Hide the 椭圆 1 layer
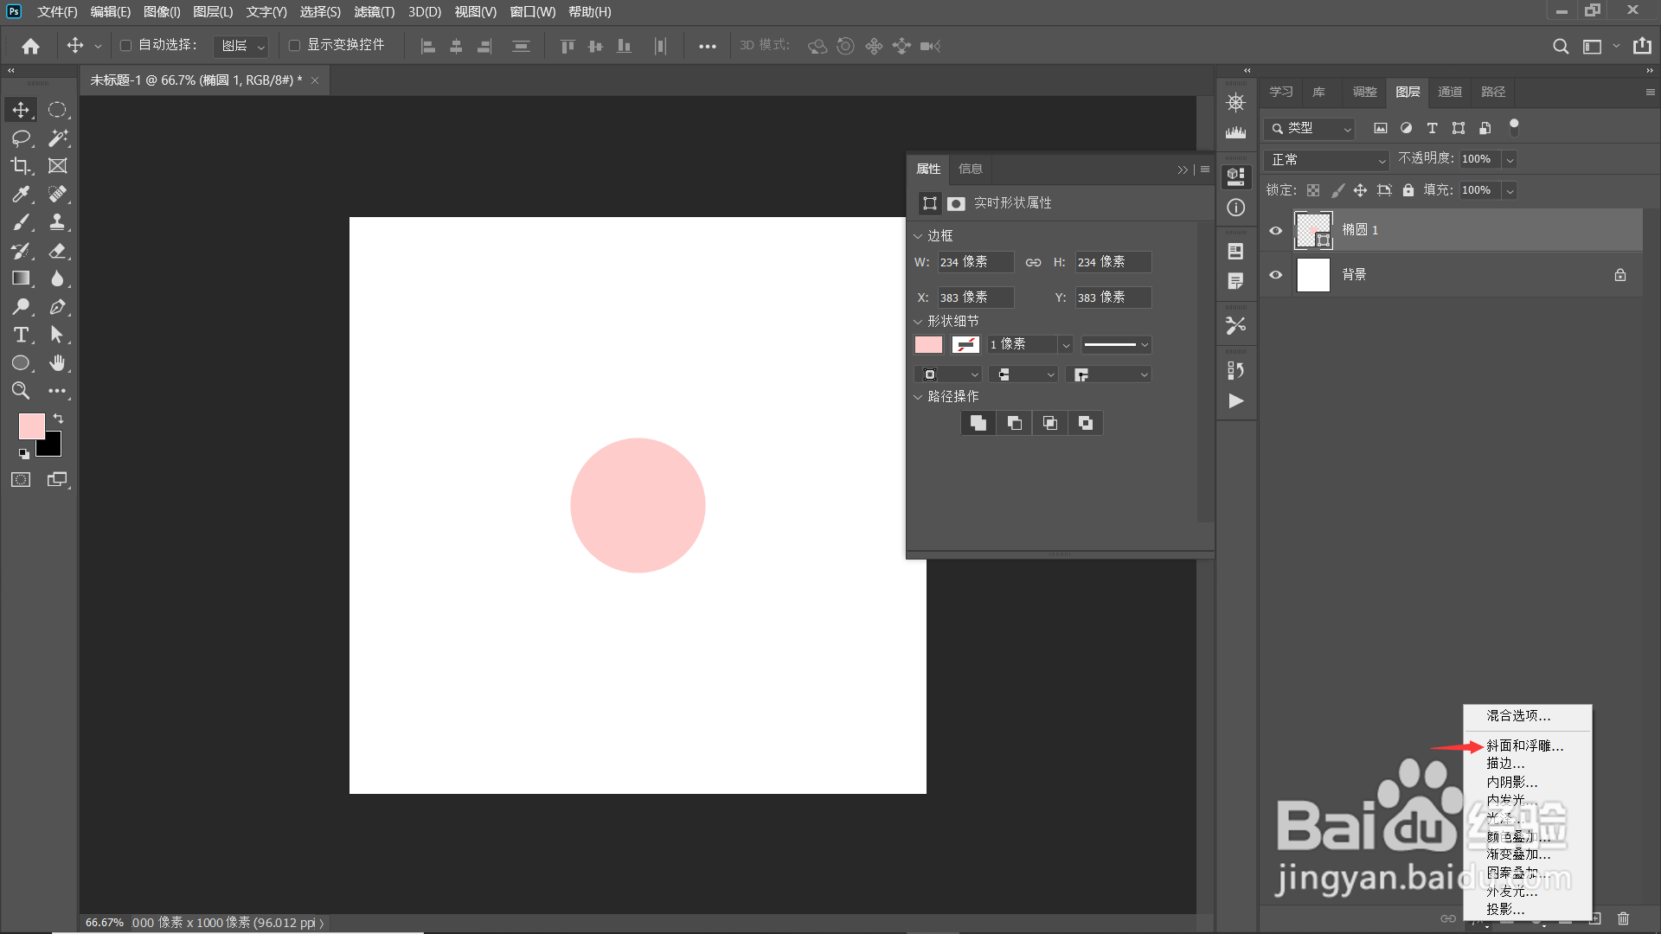Screen dimensions: 1661x934 1275,230
